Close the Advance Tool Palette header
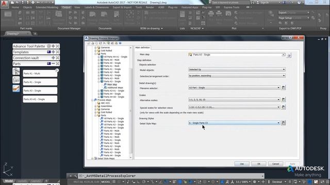The width and height of the screenshot is (330, 185). [x=57, y=46]
